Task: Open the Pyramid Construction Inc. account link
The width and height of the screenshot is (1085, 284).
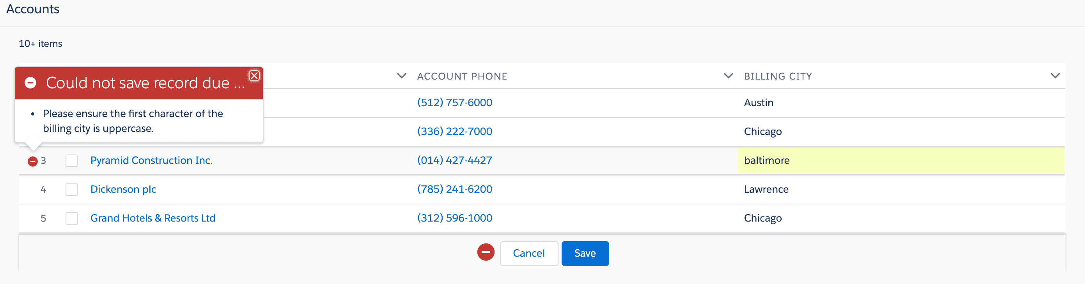Action: (151, 161)
